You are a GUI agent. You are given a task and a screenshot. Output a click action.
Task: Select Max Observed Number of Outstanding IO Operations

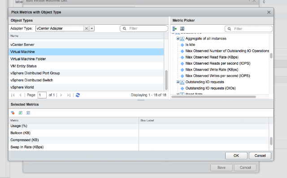click(x=227, y=51)
